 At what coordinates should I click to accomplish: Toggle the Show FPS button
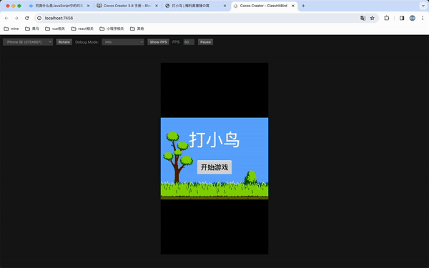click(x=158, y=42)
